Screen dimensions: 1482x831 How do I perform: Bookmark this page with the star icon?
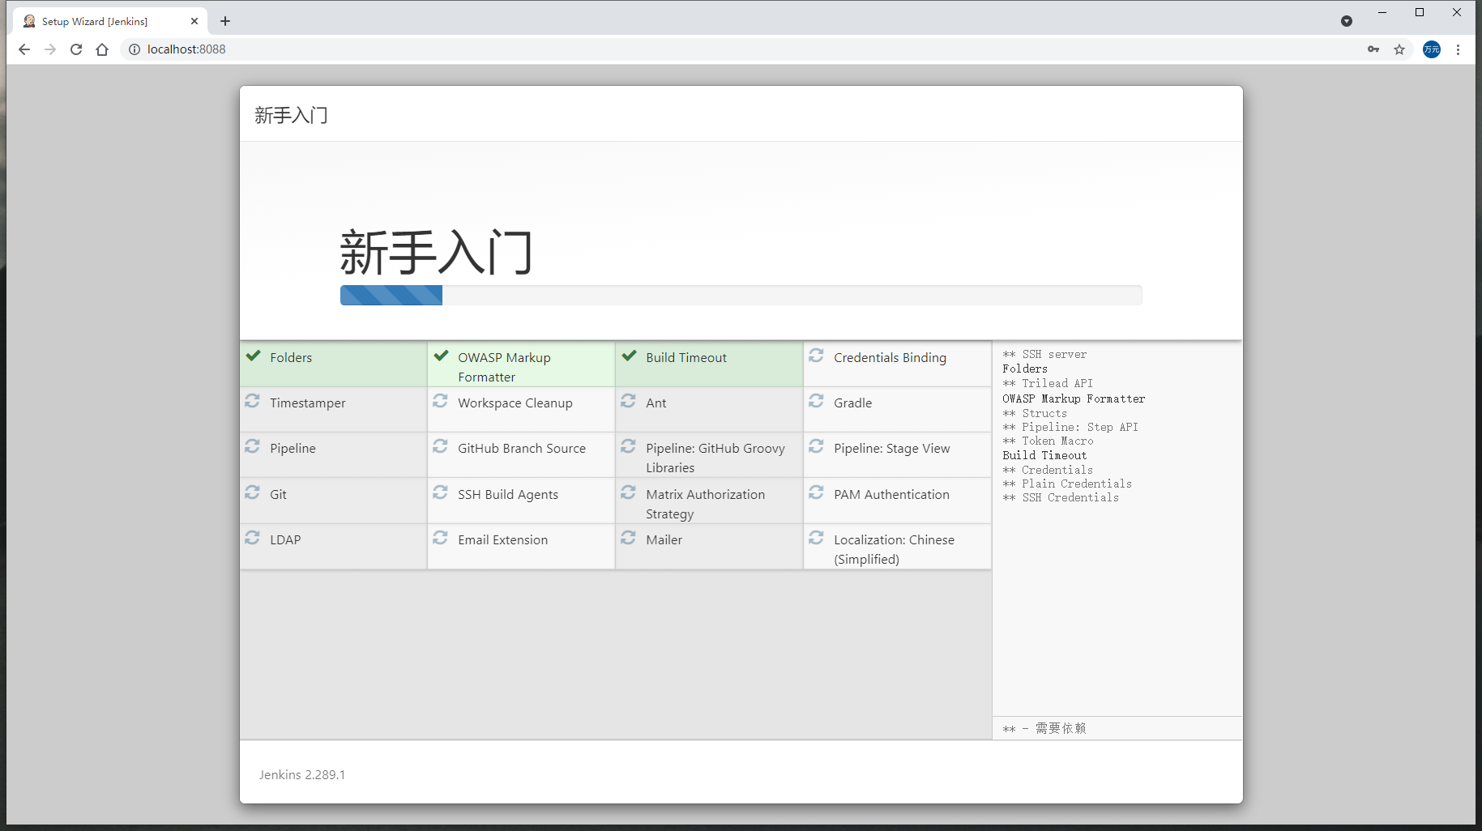click(x=1399, y=49)
